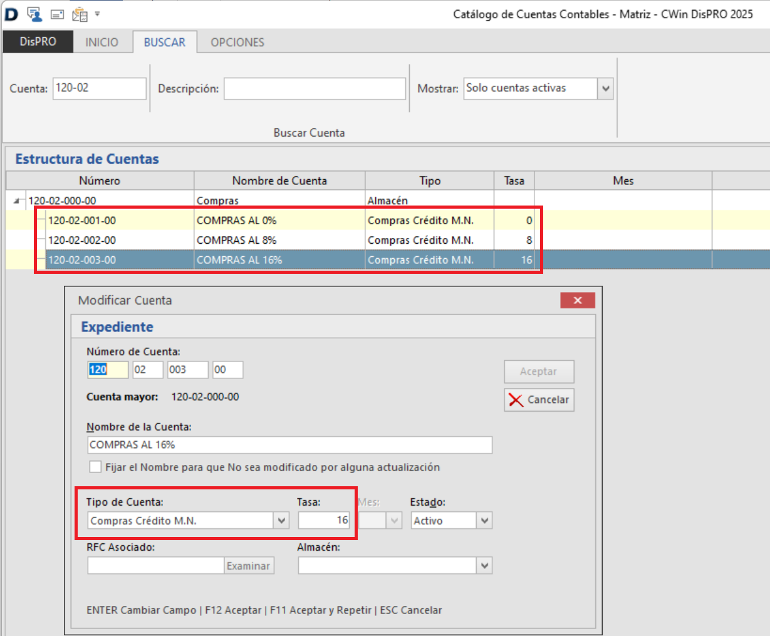Viewport: 770px width, 636px height.
Task: Click the red X Cancelar button
Action: (539, 400)
